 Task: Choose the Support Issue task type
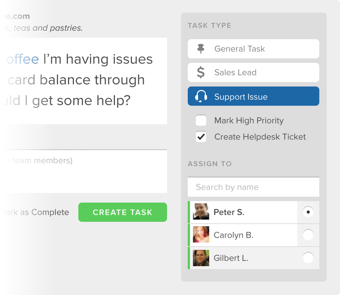pos(254,96)
